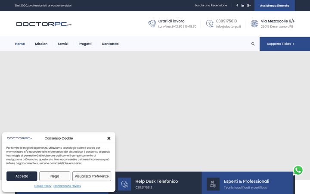
Task: Click the Supporto Ticket button
Action: click(x=285, y=44)
